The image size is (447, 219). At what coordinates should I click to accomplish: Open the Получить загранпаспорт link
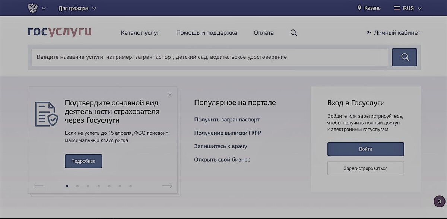click(227, 120)
